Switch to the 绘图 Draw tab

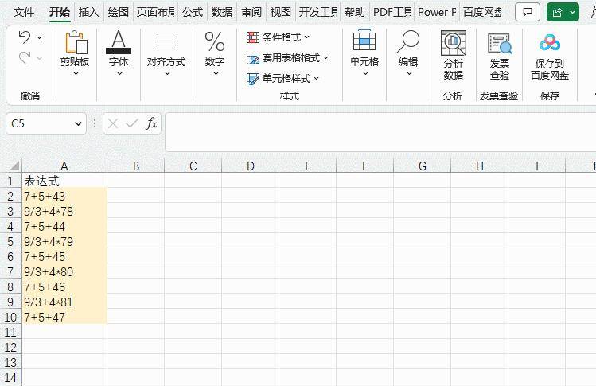coord(119,12)
